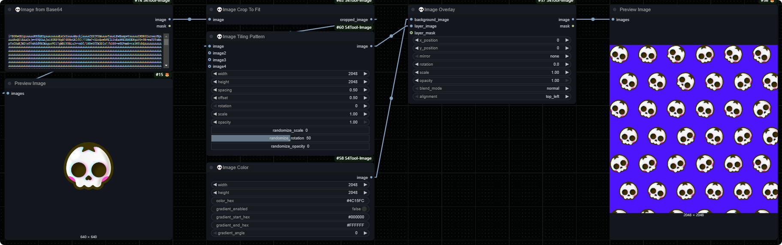The height and width of the screenshot is (245, 782).
Task: Click the skull icon on Image Tiling Pattern node
Action: click(220, 36)
